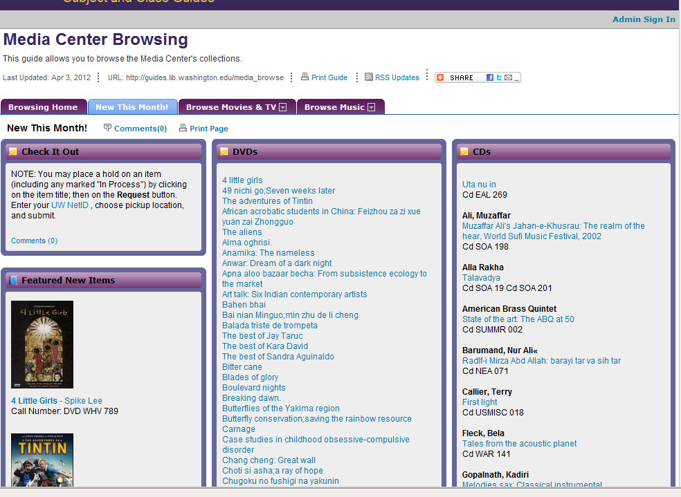
Task: Switch to the Browsing Home tab
Action: click(x=43, y=107)
